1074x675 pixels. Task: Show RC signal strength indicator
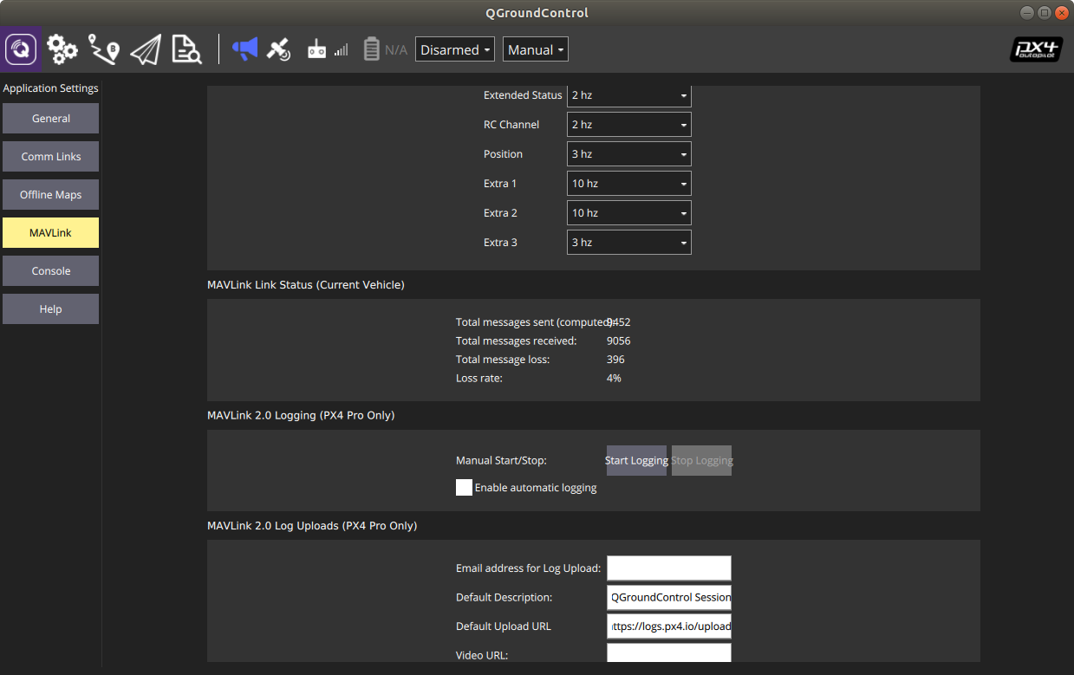[328, 49]
